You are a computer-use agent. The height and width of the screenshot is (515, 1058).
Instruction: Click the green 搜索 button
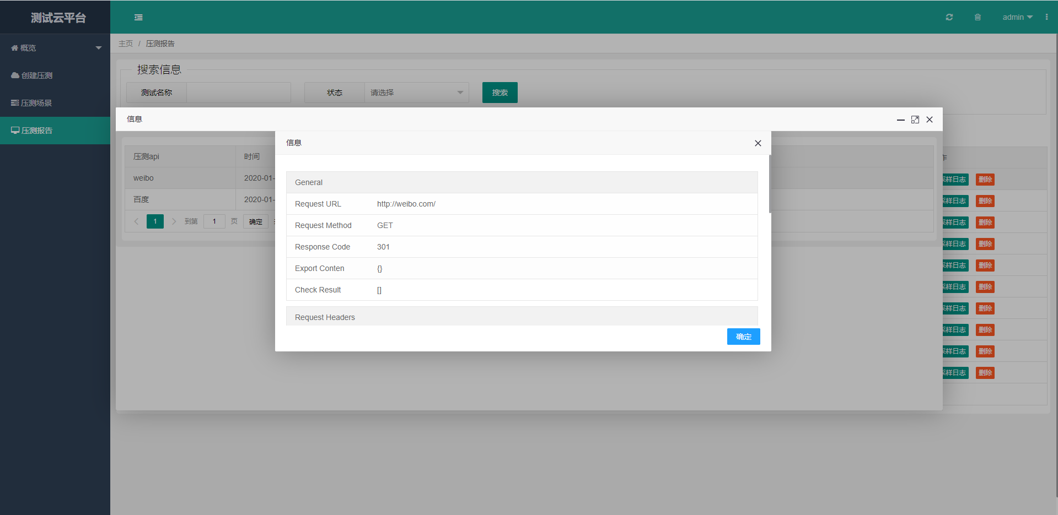point(500,93)
